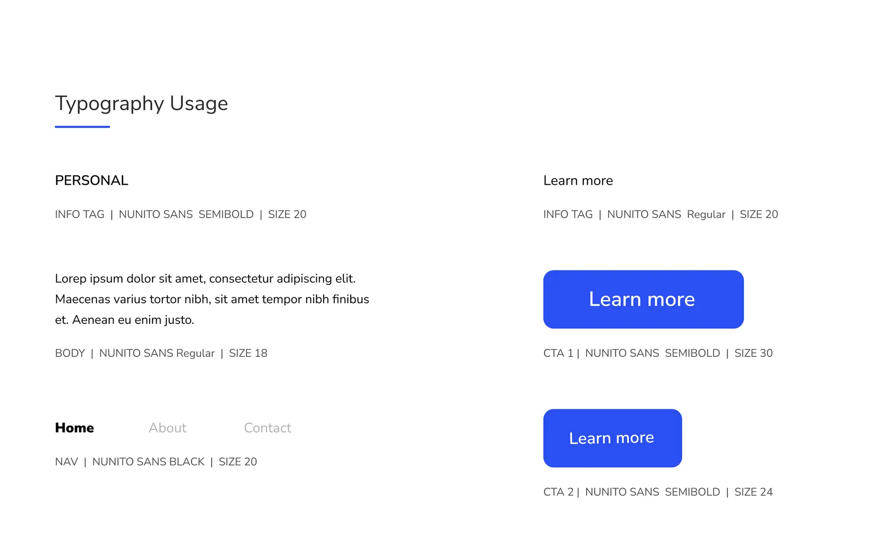This screenshot has width=893, height=550.
Task: Open the Home nav item
Action: (74, 428)
